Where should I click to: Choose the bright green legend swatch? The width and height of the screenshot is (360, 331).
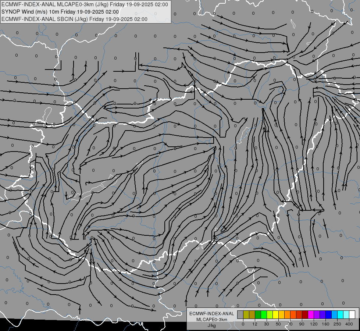264,314
